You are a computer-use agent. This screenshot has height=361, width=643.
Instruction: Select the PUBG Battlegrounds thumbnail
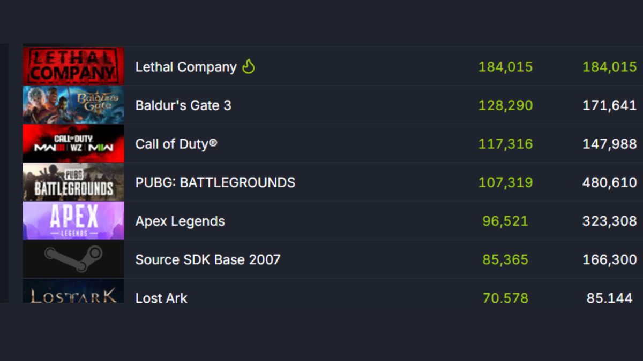pos(73,182)
